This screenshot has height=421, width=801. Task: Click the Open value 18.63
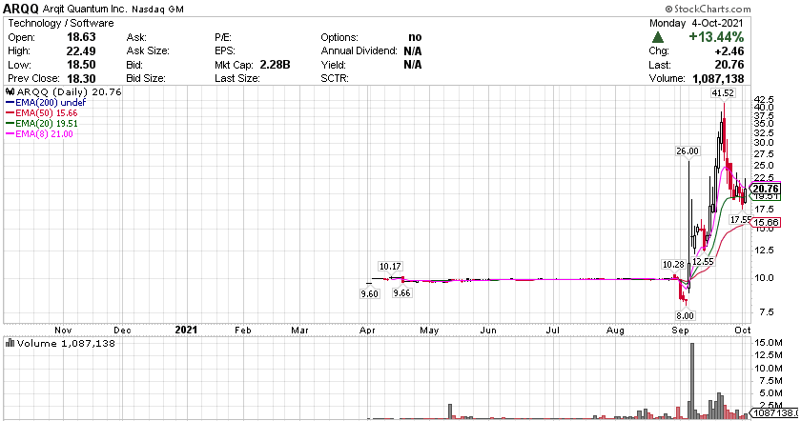[81, 37]
